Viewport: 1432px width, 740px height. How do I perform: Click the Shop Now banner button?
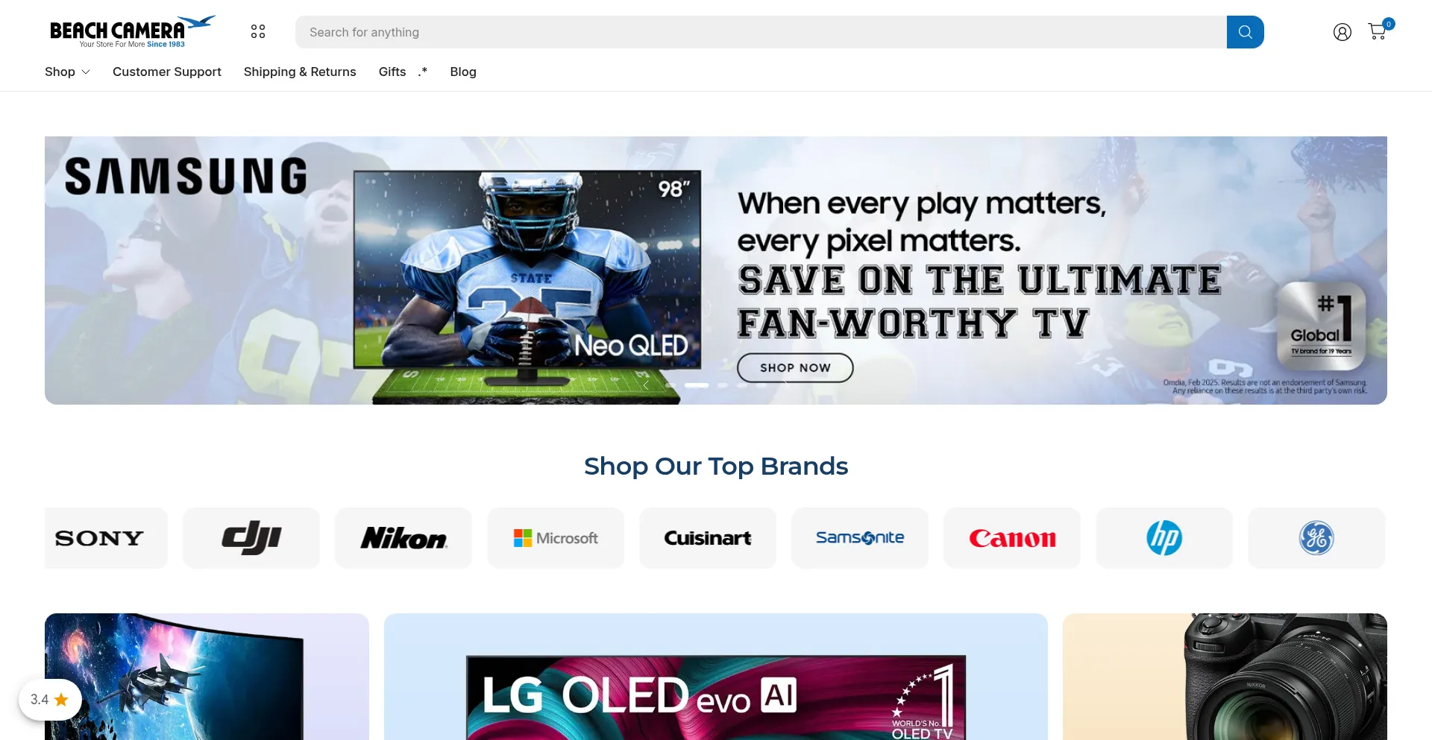coord(795,367)
